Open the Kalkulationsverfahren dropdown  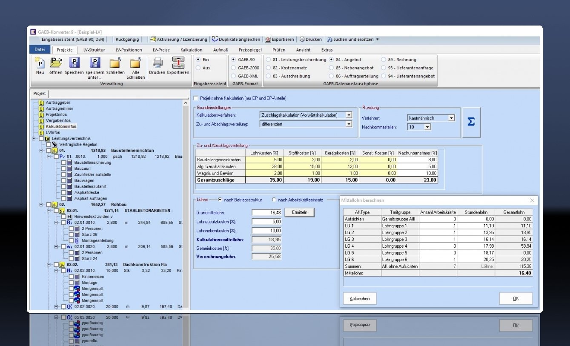point(349,115)
